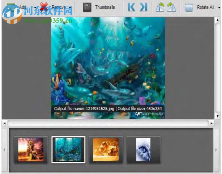Select the lion sunset thumbnail
Screen dimensions: 222x174
click(x=31, y=150)
